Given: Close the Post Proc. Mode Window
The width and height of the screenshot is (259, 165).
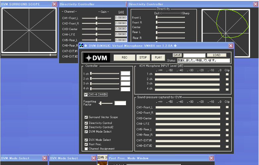Looking at the screenshot, I should pos(211,158).
